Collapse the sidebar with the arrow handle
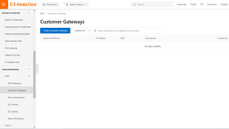 pyautogui.click(x=37, y=69)
